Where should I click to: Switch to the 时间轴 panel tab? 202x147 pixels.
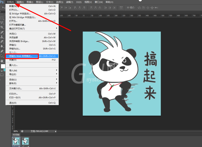(x=16, y=135)
